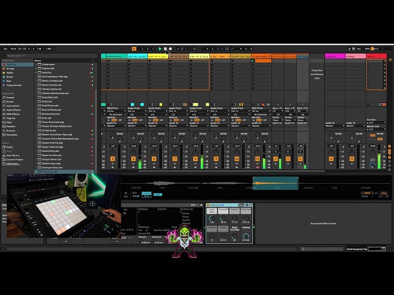Click the Echo Fuzz device power icon
The width and height of the screenshot is (394, 295).
coord(208,205)
